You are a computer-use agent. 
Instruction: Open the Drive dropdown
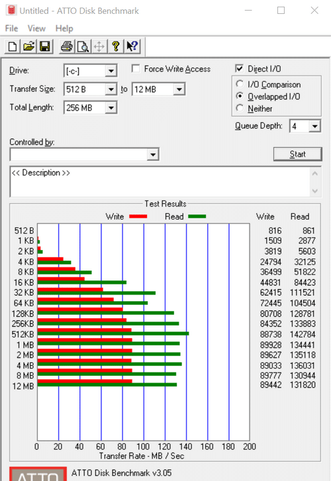click(111, 71)
